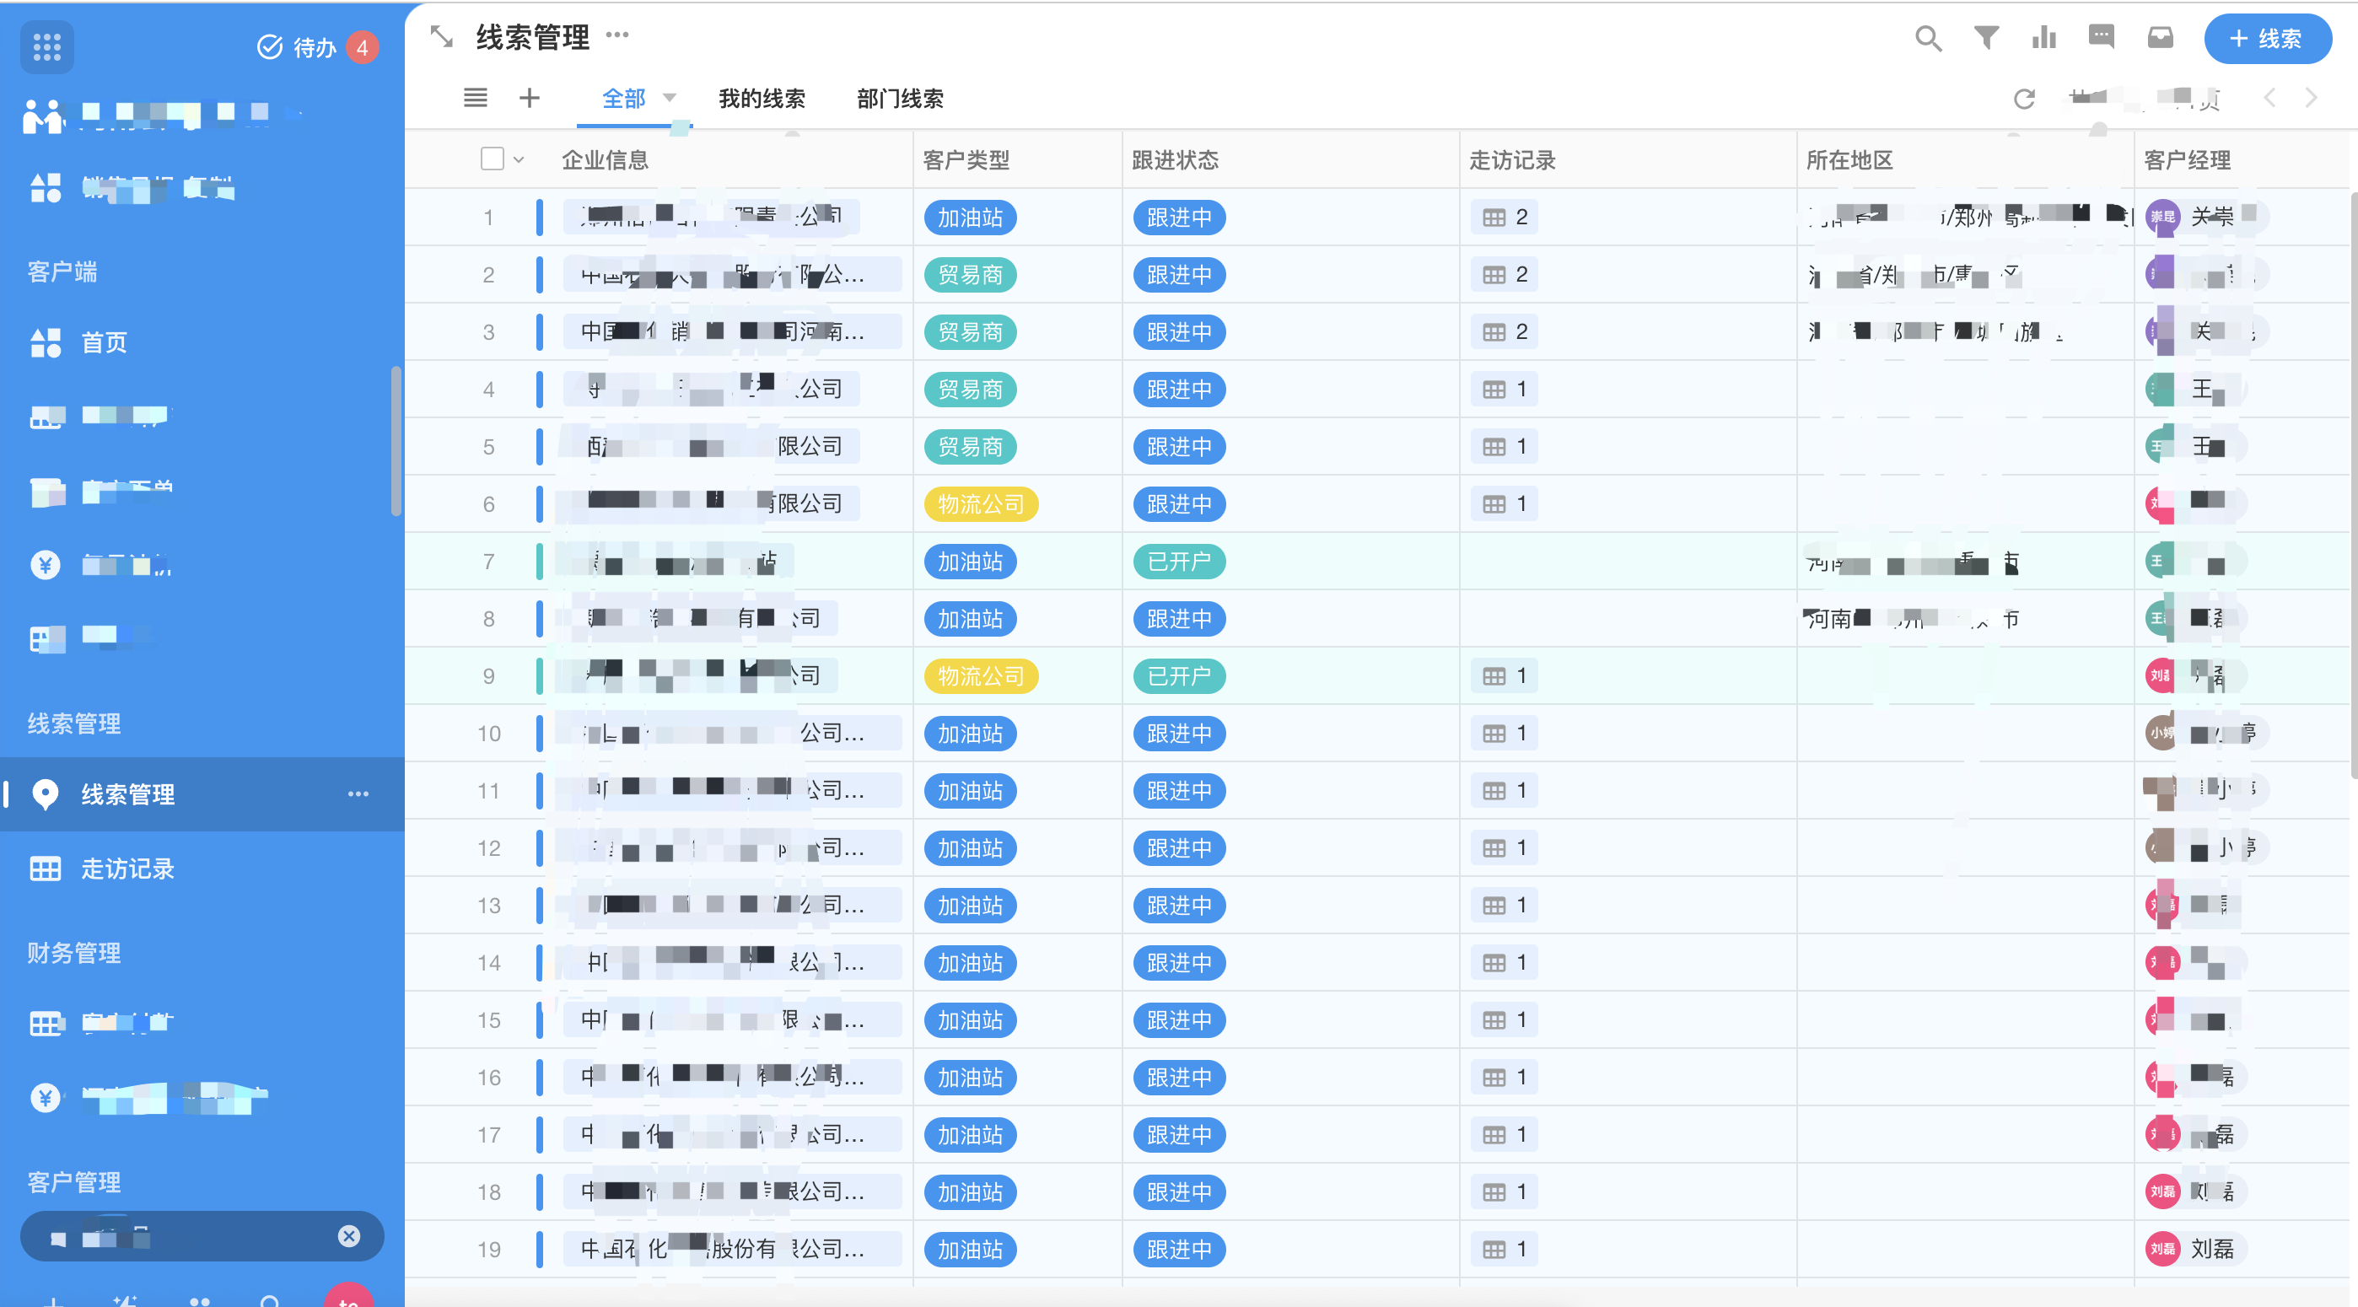The height and width of the screenshot is (1307, 2358).
Task: Click 已开户 status in row 7
Action: pos(1179,562)
